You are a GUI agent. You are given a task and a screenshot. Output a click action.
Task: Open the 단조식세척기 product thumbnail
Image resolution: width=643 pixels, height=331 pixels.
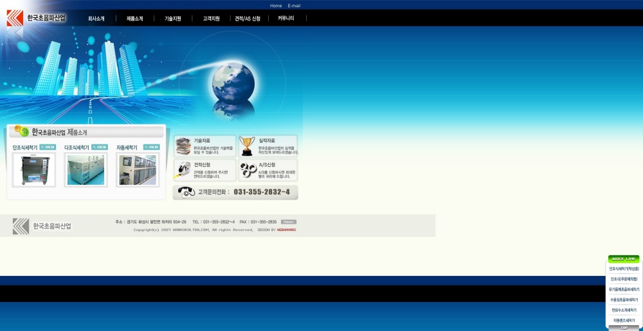(x=34, y=169)
